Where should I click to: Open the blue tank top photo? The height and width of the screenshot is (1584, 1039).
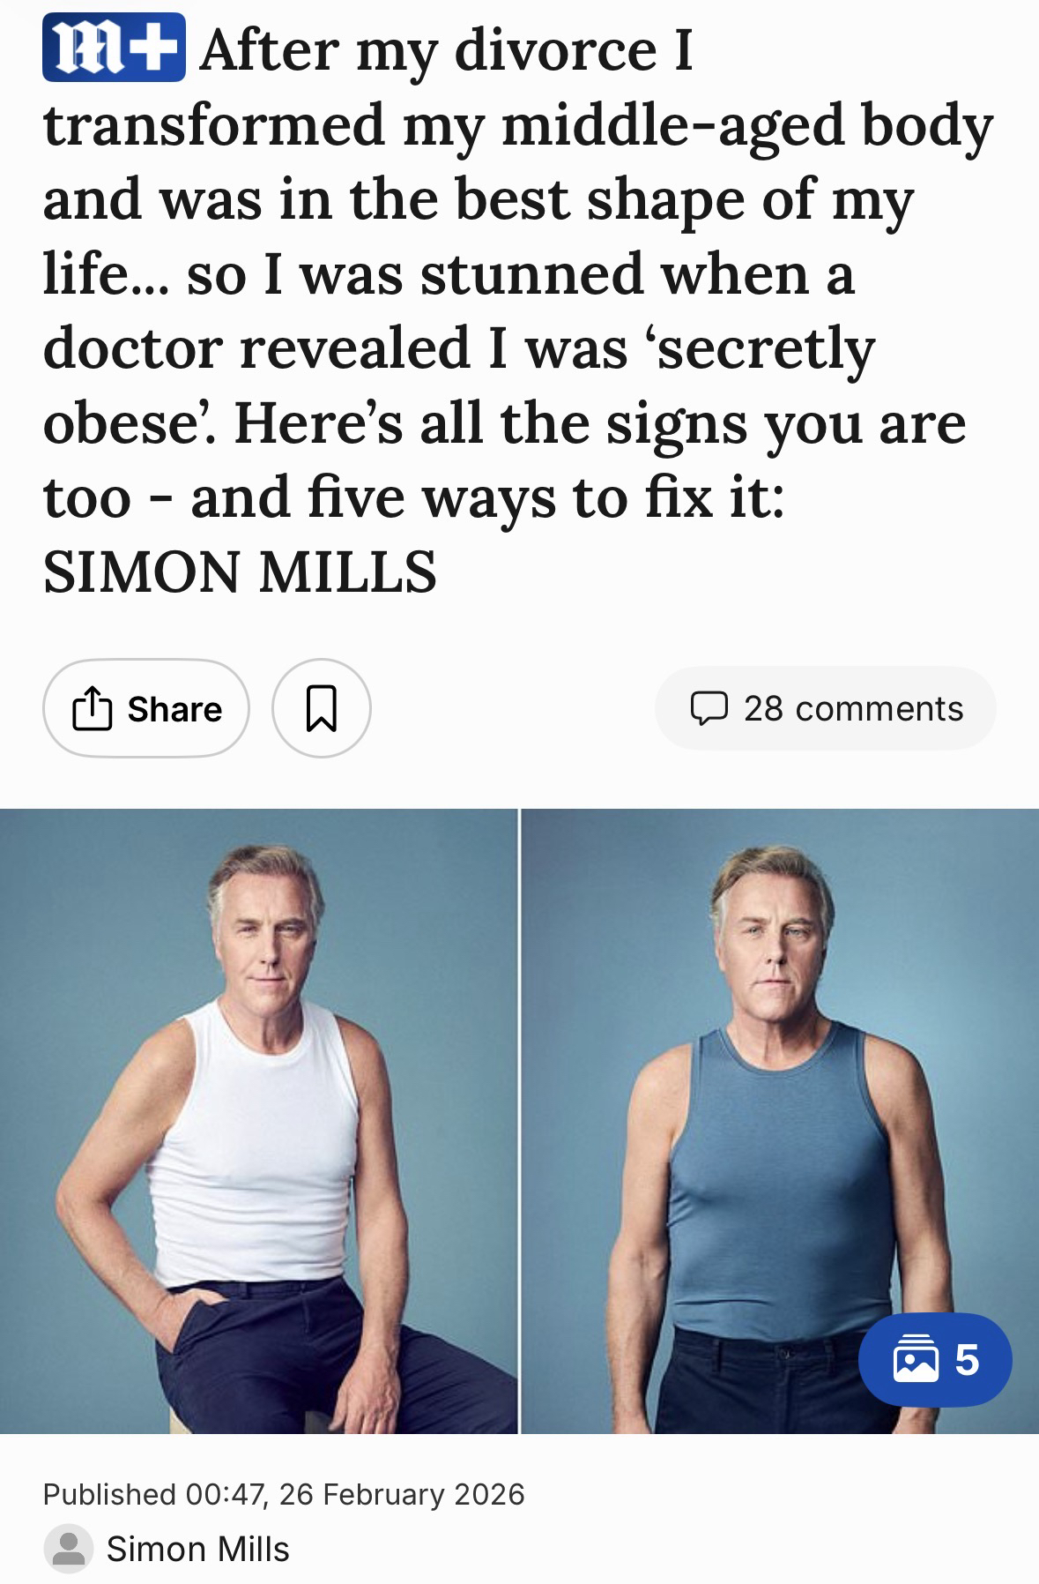click(x=781, y=1121)
